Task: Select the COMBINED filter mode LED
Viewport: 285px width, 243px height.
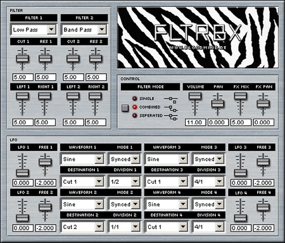Action: (135, 107)
